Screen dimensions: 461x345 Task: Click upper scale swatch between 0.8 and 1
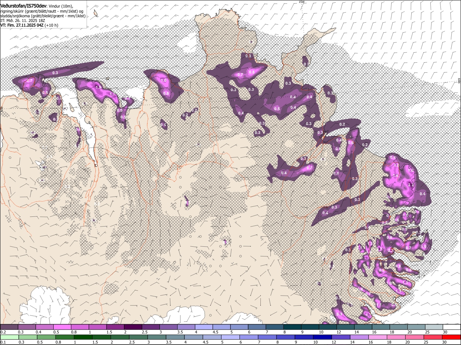(x=80, y=327)
